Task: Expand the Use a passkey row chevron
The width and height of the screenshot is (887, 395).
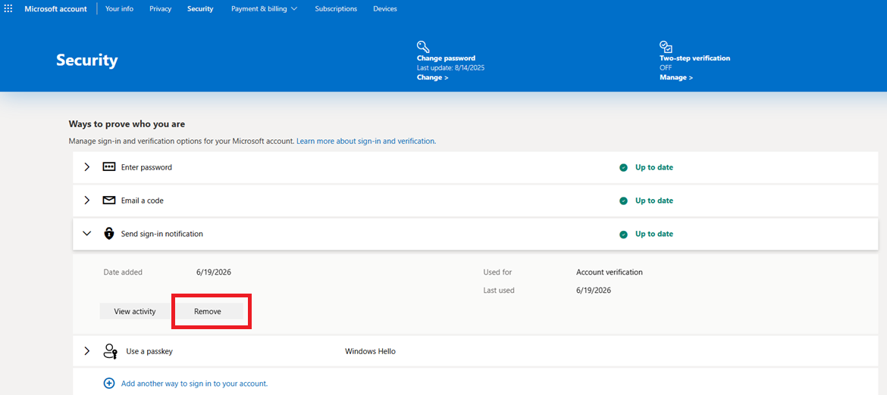Action: (86, 351)
